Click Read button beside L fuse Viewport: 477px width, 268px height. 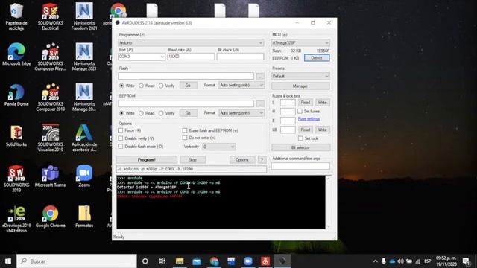click(x=306, y=103)
